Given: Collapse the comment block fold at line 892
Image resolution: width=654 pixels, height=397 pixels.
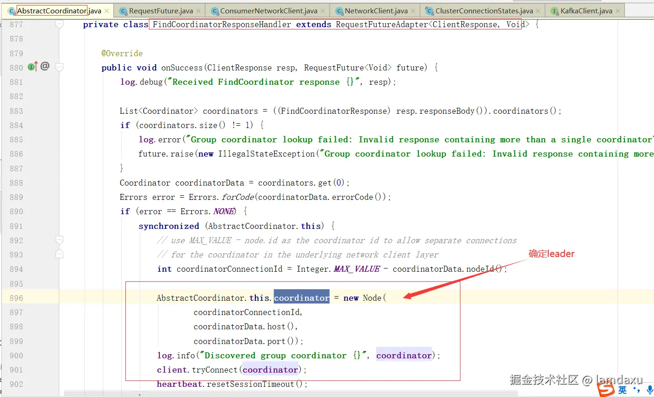Looking at the screenshot, I should (x=59, y=240).
